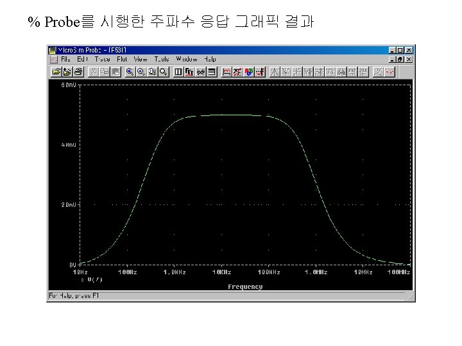The image size is (462, 346).
Task: Click the 100MHz x-axis label
Action: pos(398,272)
